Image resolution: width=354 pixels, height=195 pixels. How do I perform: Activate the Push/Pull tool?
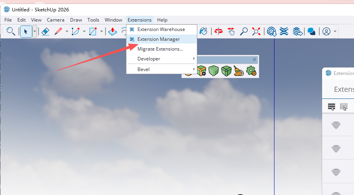point(113,31)
